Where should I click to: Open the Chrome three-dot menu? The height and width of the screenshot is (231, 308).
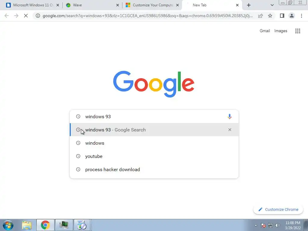(x=301, y=16)
